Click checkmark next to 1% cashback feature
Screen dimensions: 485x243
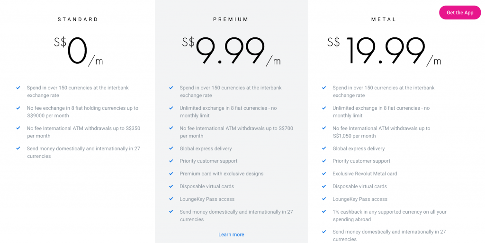[x=324, y=211]
